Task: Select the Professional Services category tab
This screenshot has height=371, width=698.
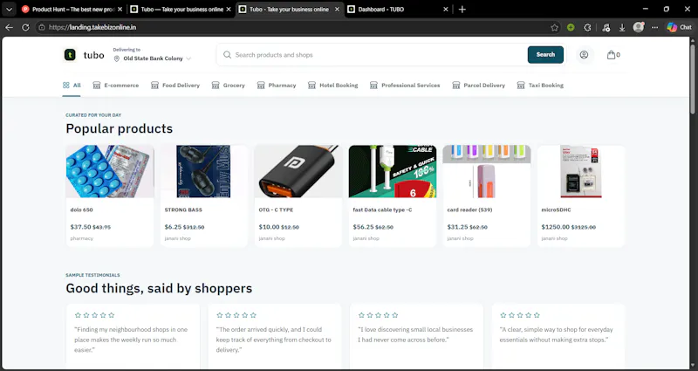Action: (x=405, y=85)
